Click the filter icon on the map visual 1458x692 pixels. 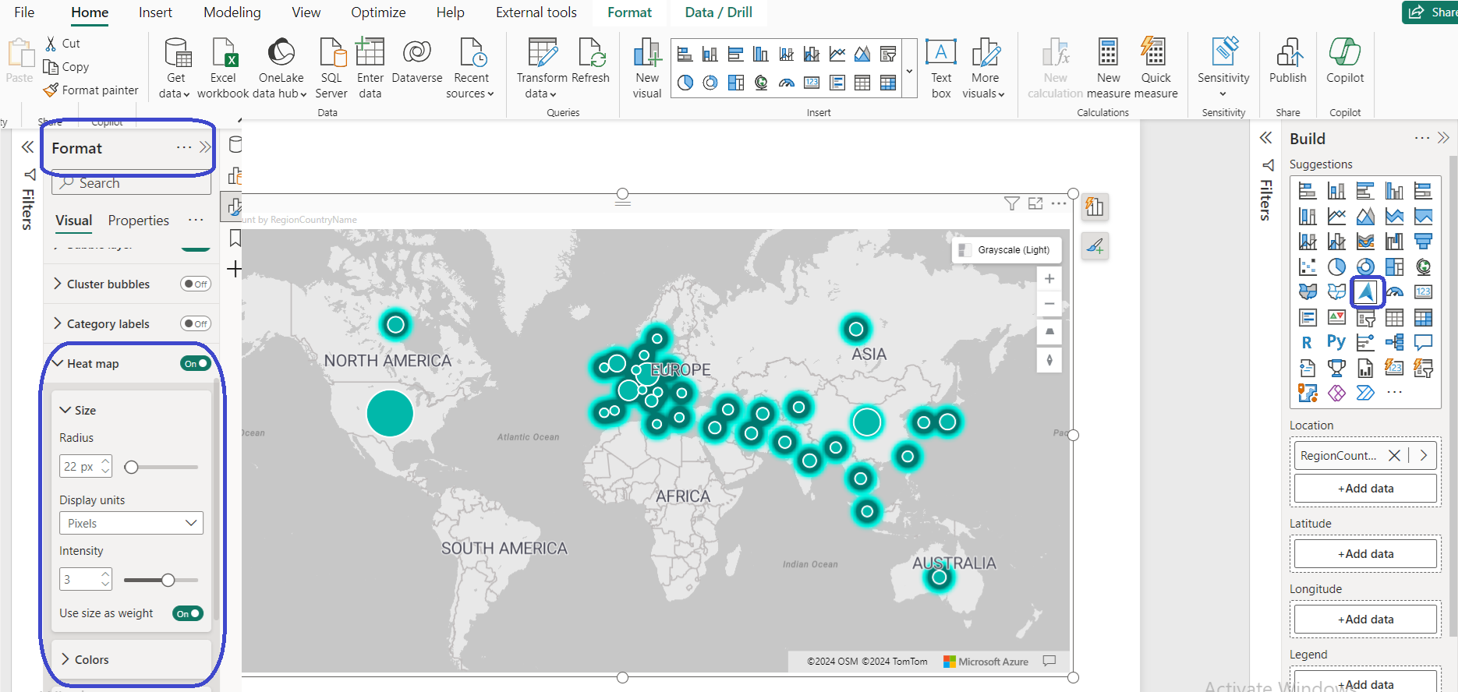(x=1012, y=203)
